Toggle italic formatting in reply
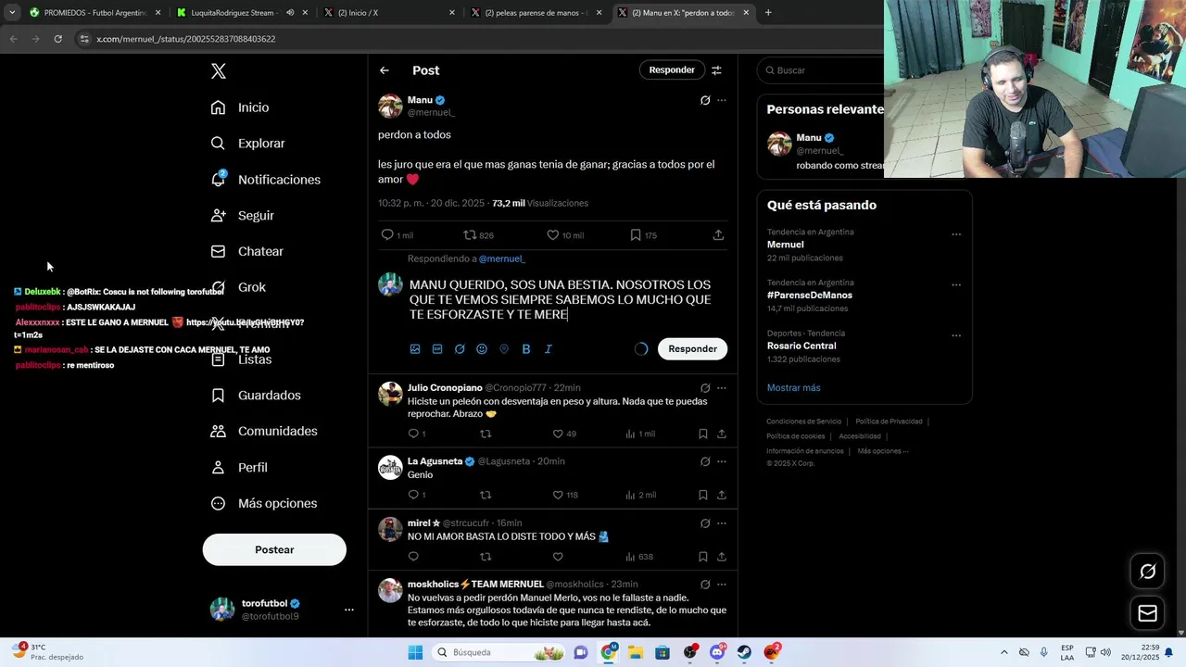 (549, 349)
